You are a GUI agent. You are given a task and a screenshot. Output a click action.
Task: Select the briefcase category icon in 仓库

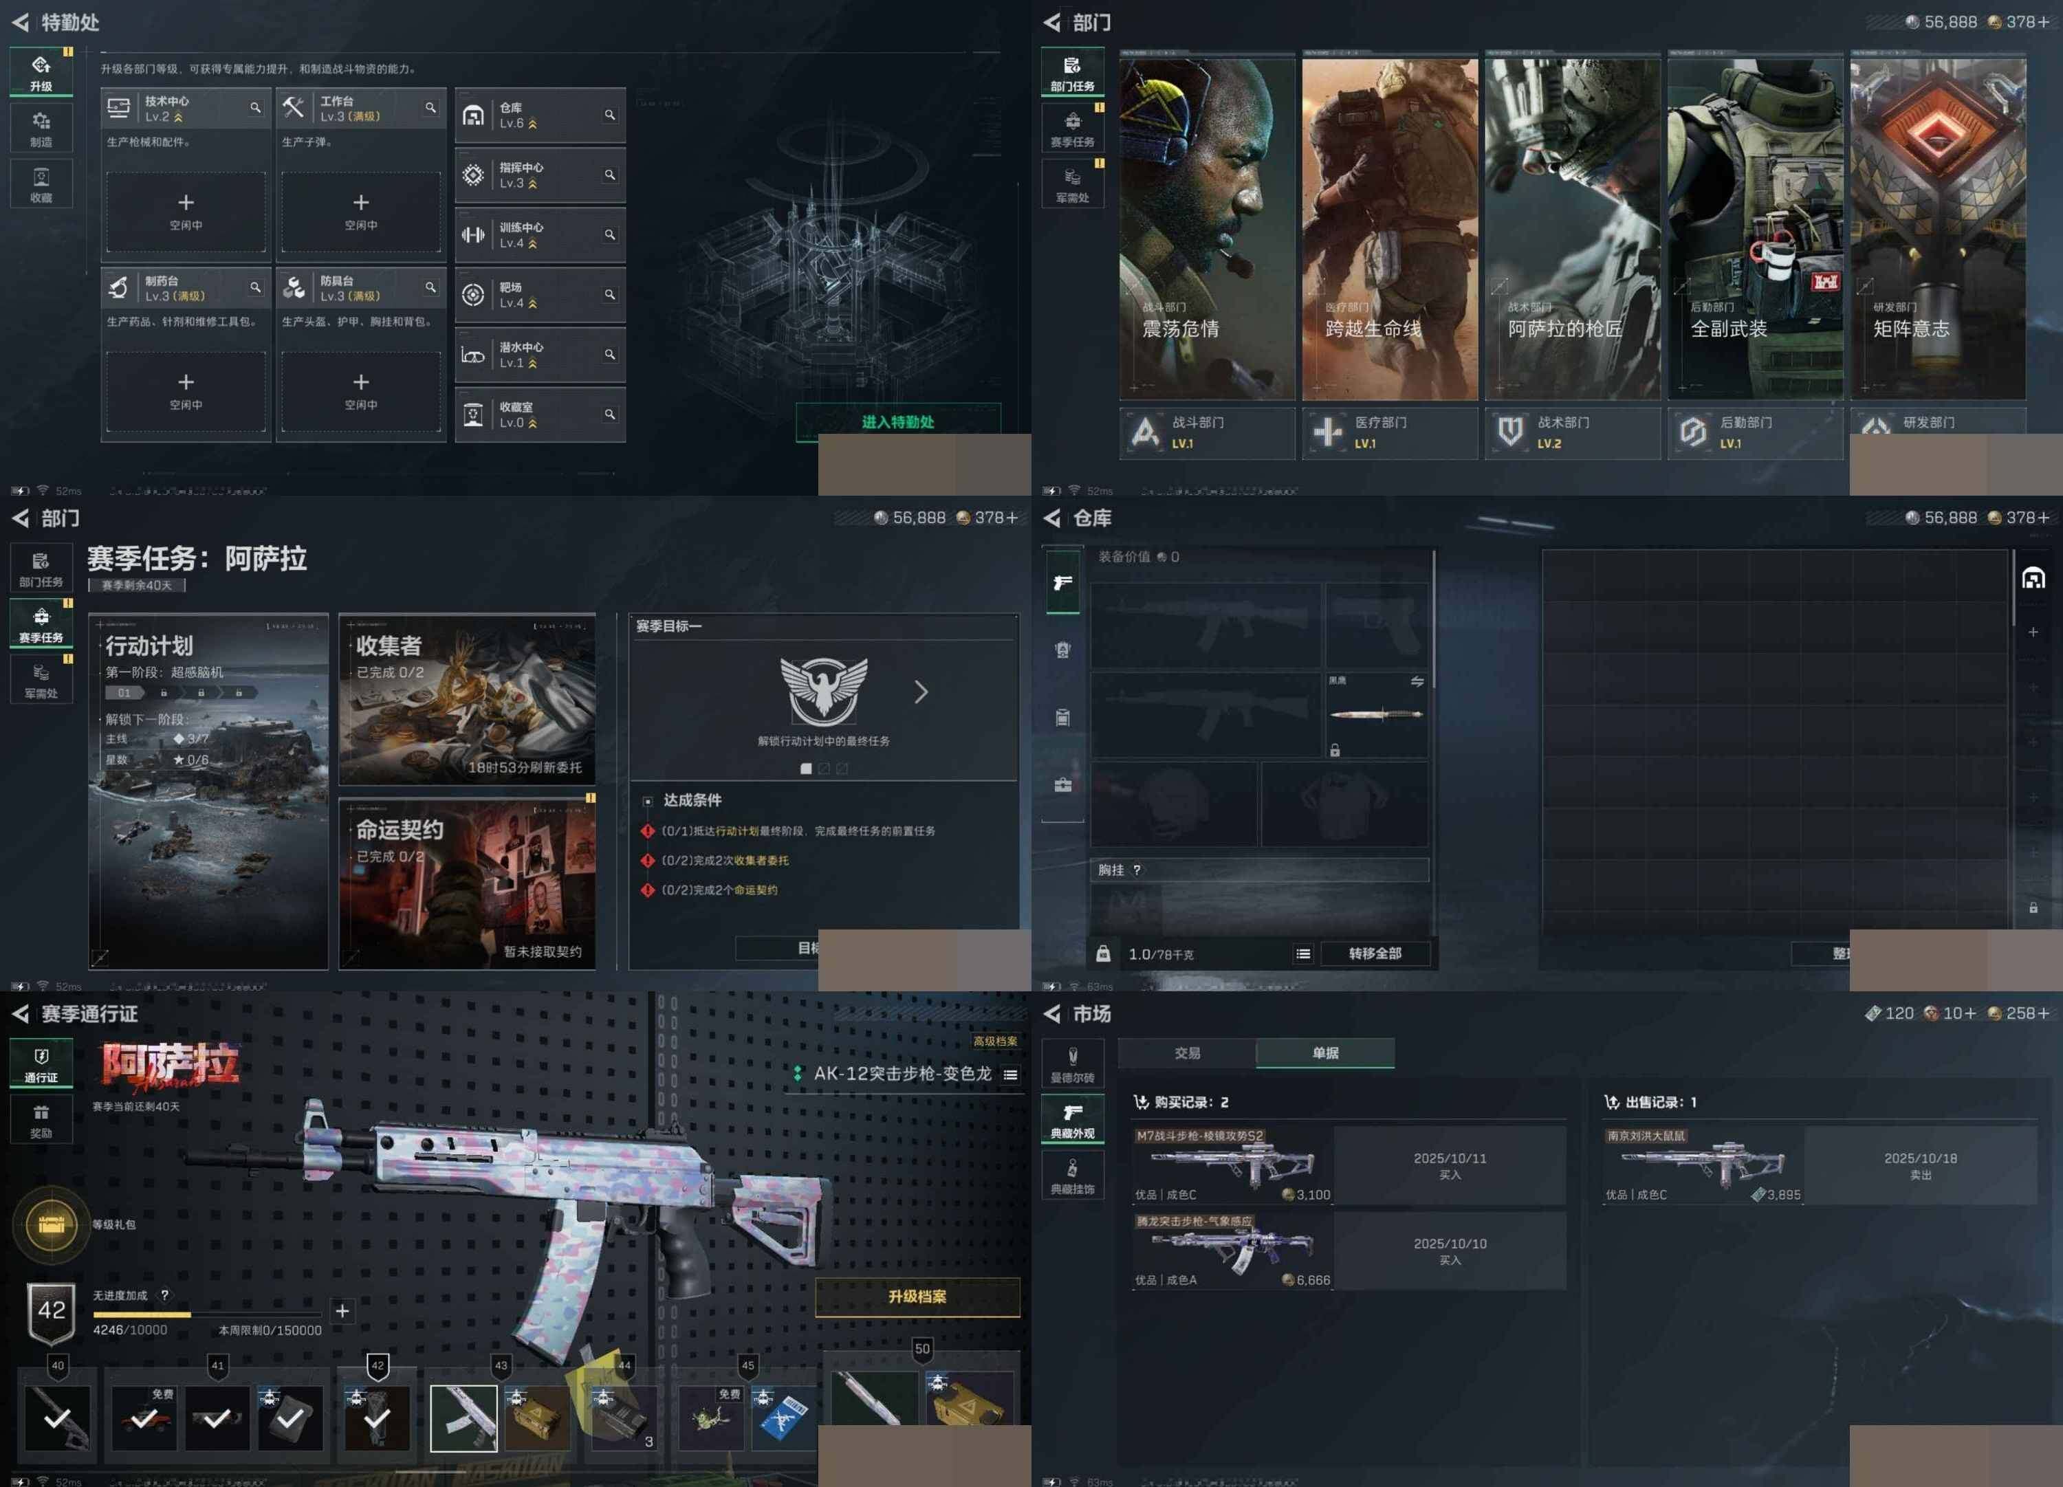click(x=1062, y=785)
